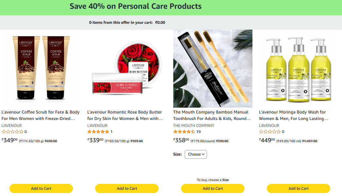This screenshot has height=196, width=342.
Task: Click the ₹449 Moringa Body Wash price
Action: 267,140
